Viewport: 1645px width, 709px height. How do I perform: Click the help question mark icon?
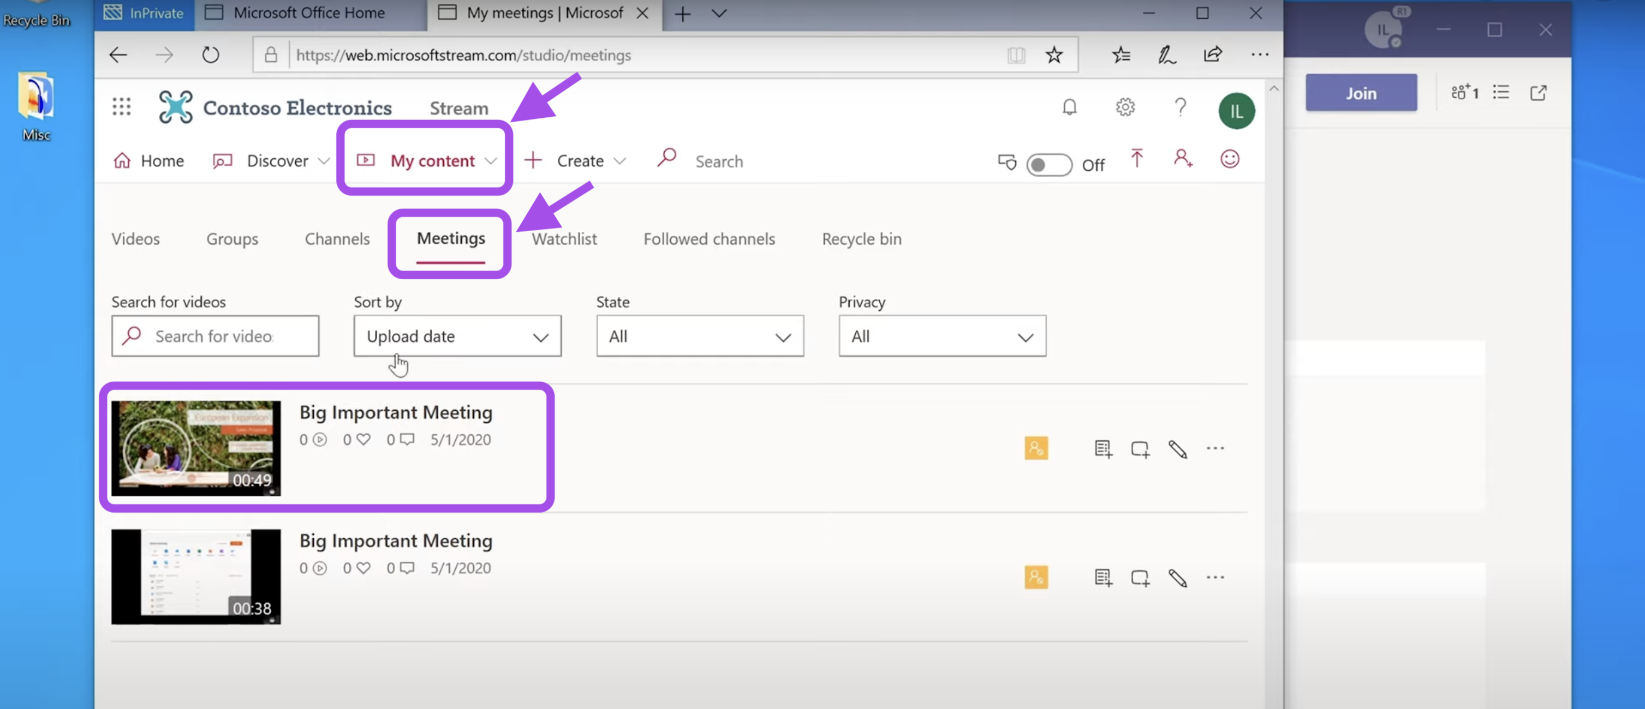coord(1180,107)
